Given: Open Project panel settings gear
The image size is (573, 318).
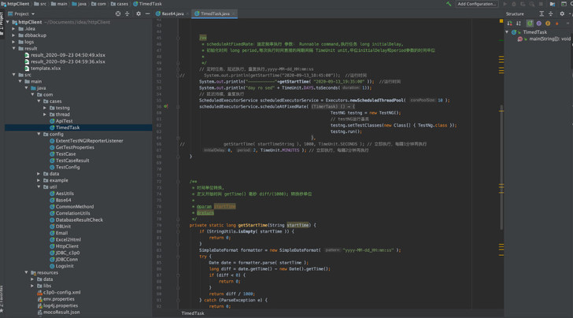Looking at the screenshot, I should click(x=139, y=13).
